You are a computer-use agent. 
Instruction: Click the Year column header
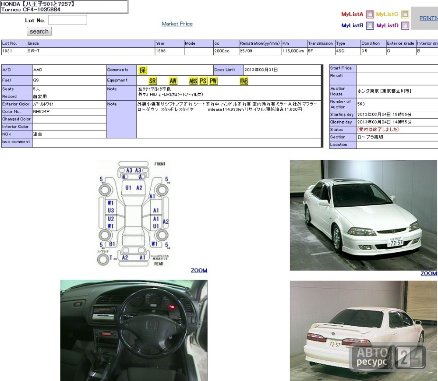coord(170,44)
